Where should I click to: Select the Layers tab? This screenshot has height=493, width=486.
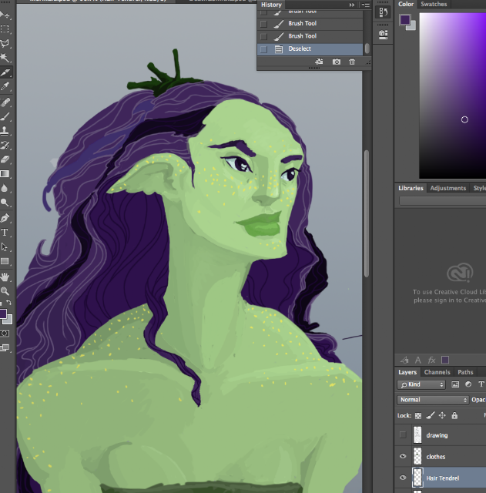(407, 372)
